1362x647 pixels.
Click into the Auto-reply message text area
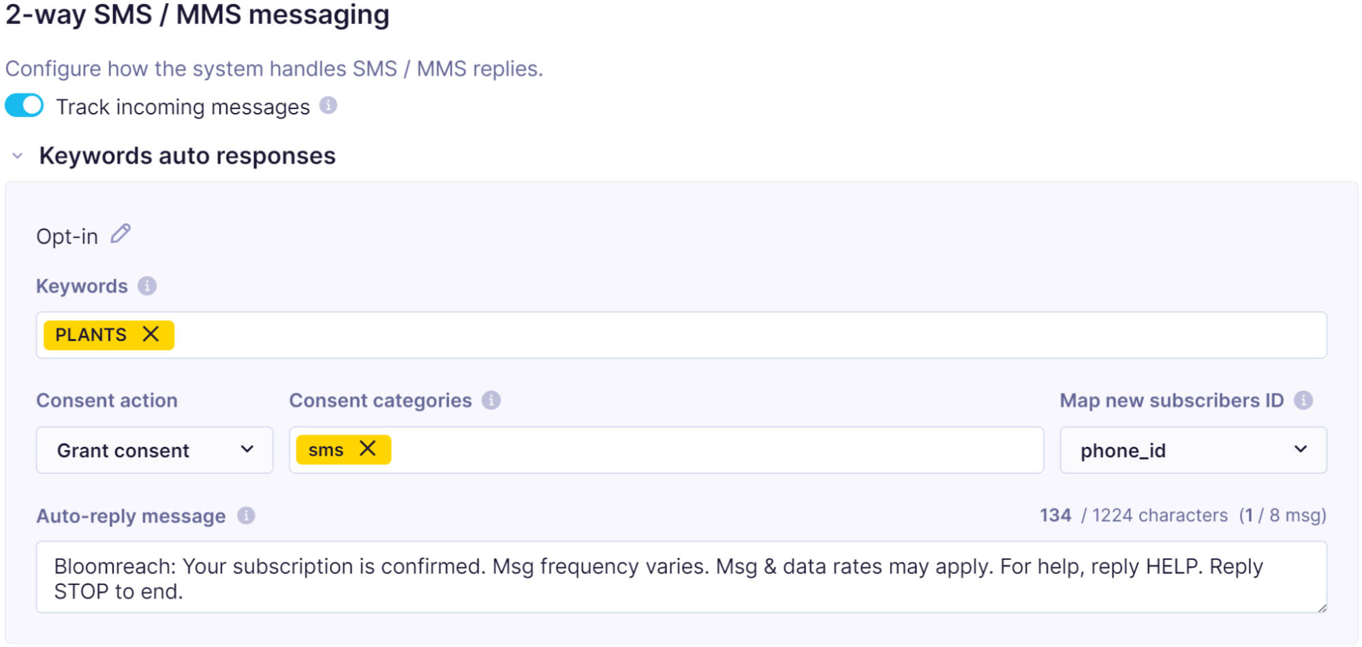[681, 579]
